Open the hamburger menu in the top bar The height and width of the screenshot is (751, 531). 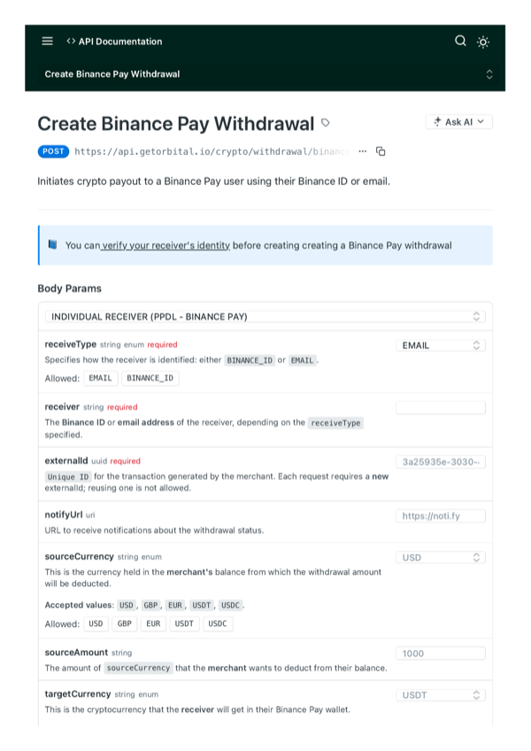pos(47,41)
